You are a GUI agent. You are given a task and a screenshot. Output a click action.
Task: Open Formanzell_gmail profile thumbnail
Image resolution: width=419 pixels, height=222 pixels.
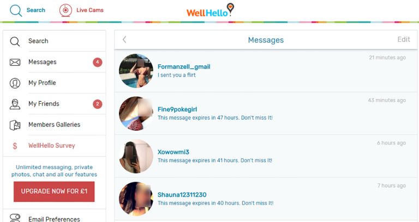136,71
